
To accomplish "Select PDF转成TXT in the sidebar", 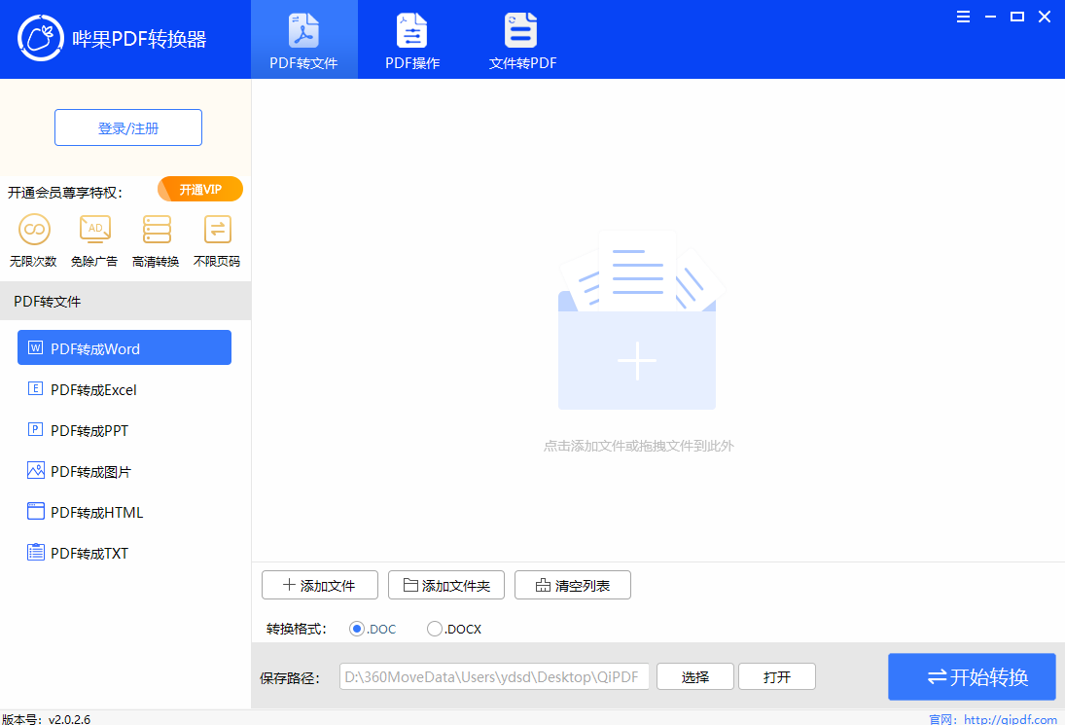I will 124,553.
